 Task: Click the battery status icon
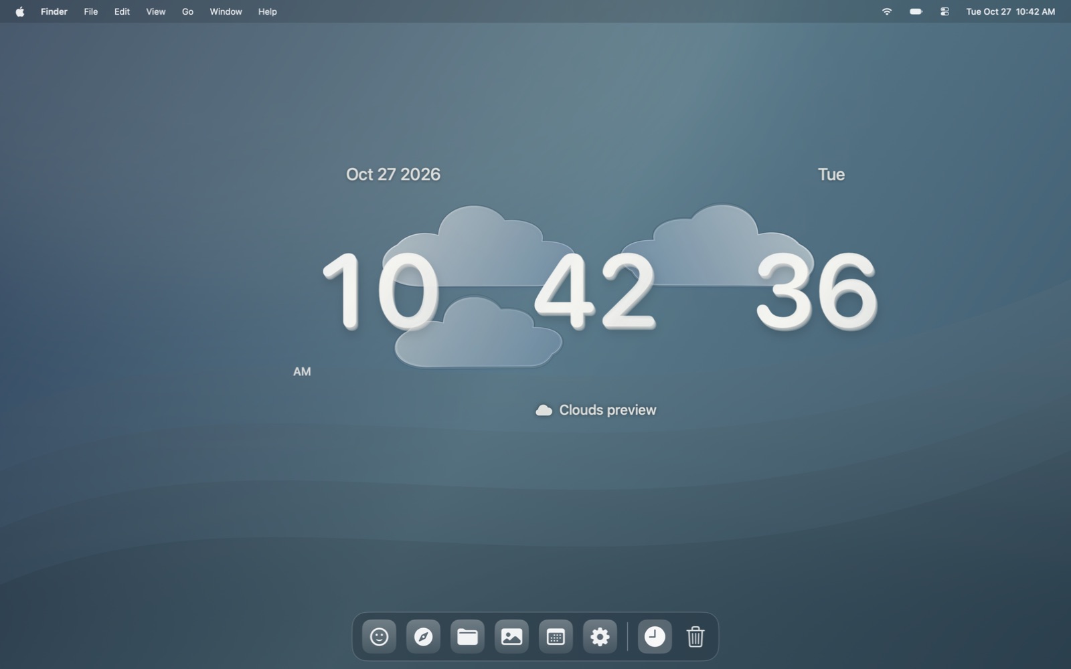[x=916, y=11]
